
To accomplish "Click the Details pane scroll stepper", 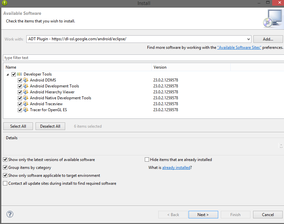I will point(281,145).
